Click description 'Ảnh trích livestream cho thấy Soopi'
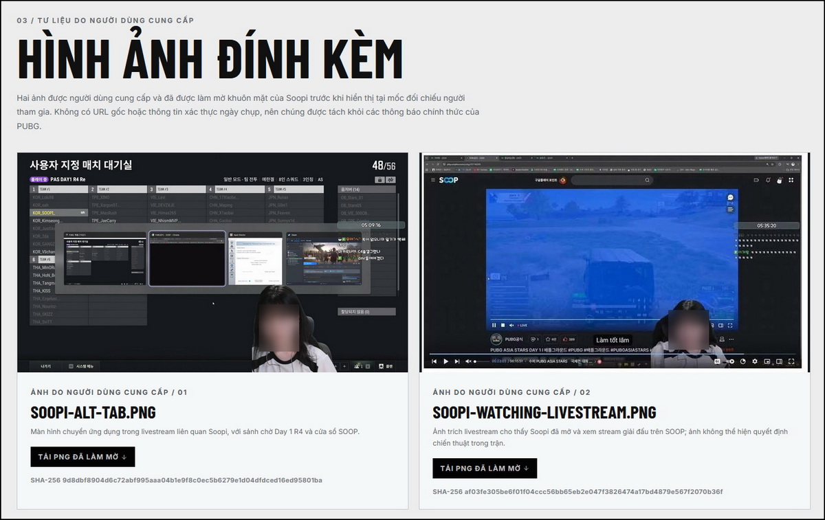This screenshot has height=520, width=825. pos(610,438)
